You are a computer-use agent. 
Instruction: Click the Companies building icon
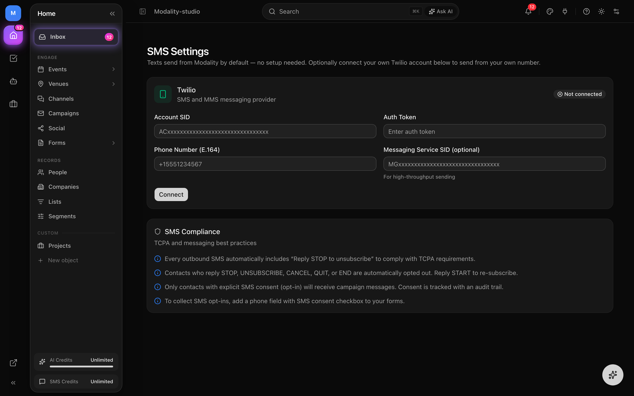41,187
